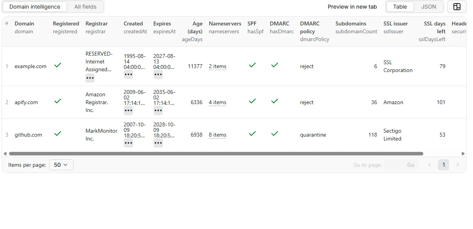473x229 pixels.
Task: Expand Created date ellipsis for github.com
Action: pyautogui.click(x=128, y=143)
